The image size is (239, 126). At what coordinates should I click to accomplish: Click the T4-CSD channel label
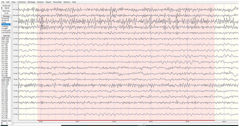(x=16, y=85)
